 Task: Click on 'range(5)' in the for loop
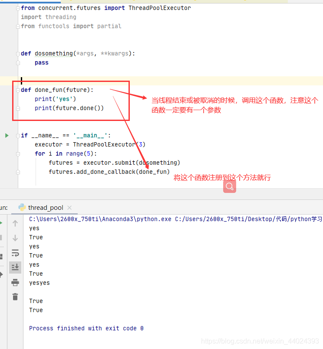coord(79,154)
